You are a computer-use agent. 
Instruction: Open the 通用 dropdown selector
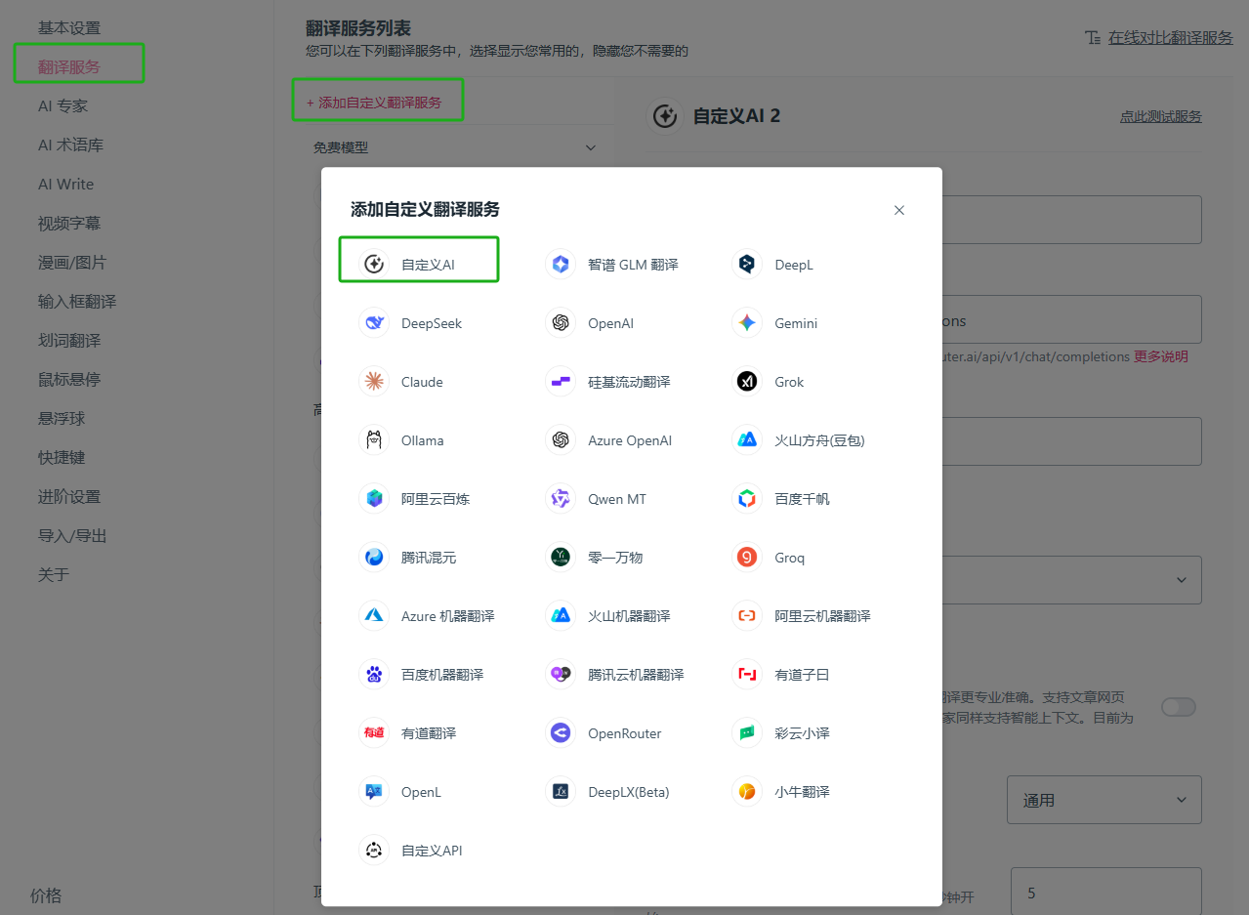pos(1103,799)
